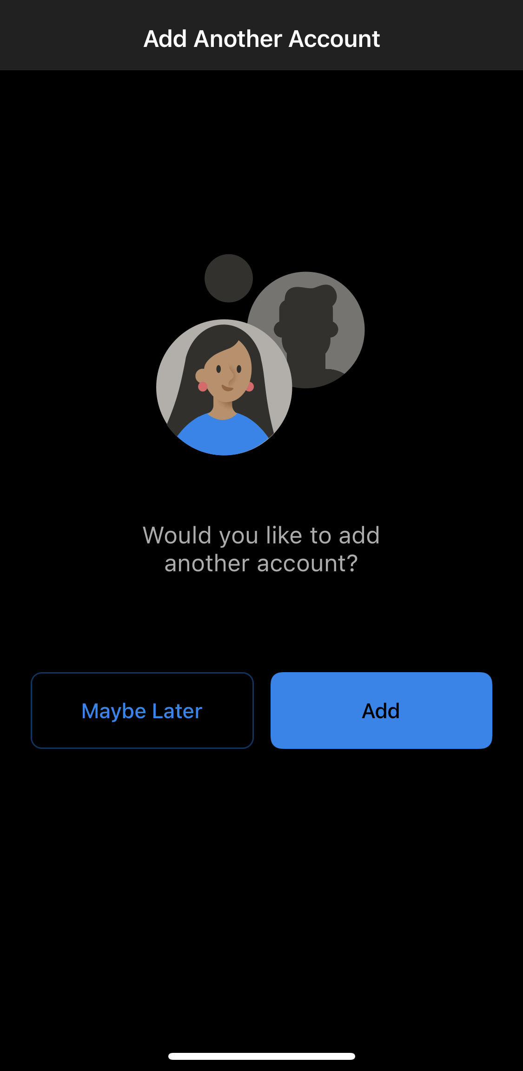The height and width of the screenshot is (1071, 523).
Task: Select the word 'Account' in header
Action: 334,39
